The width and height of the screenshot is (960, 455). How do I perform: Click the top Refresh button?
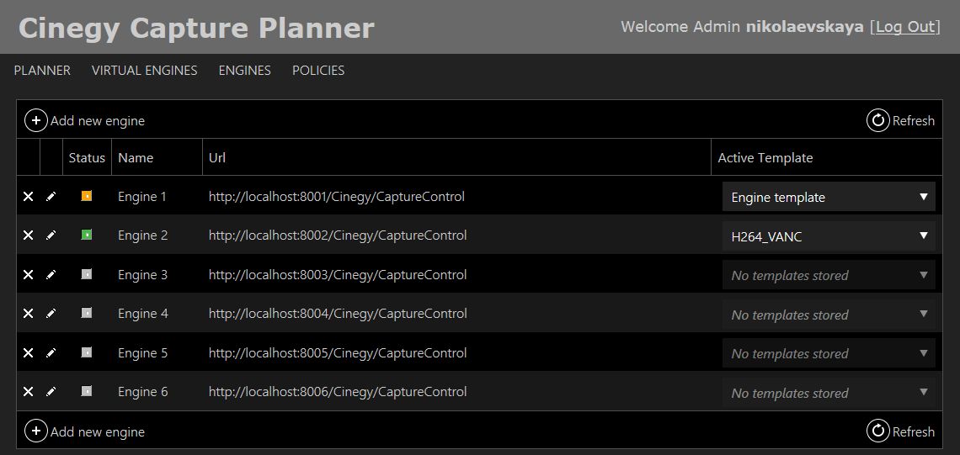[900, 120]
